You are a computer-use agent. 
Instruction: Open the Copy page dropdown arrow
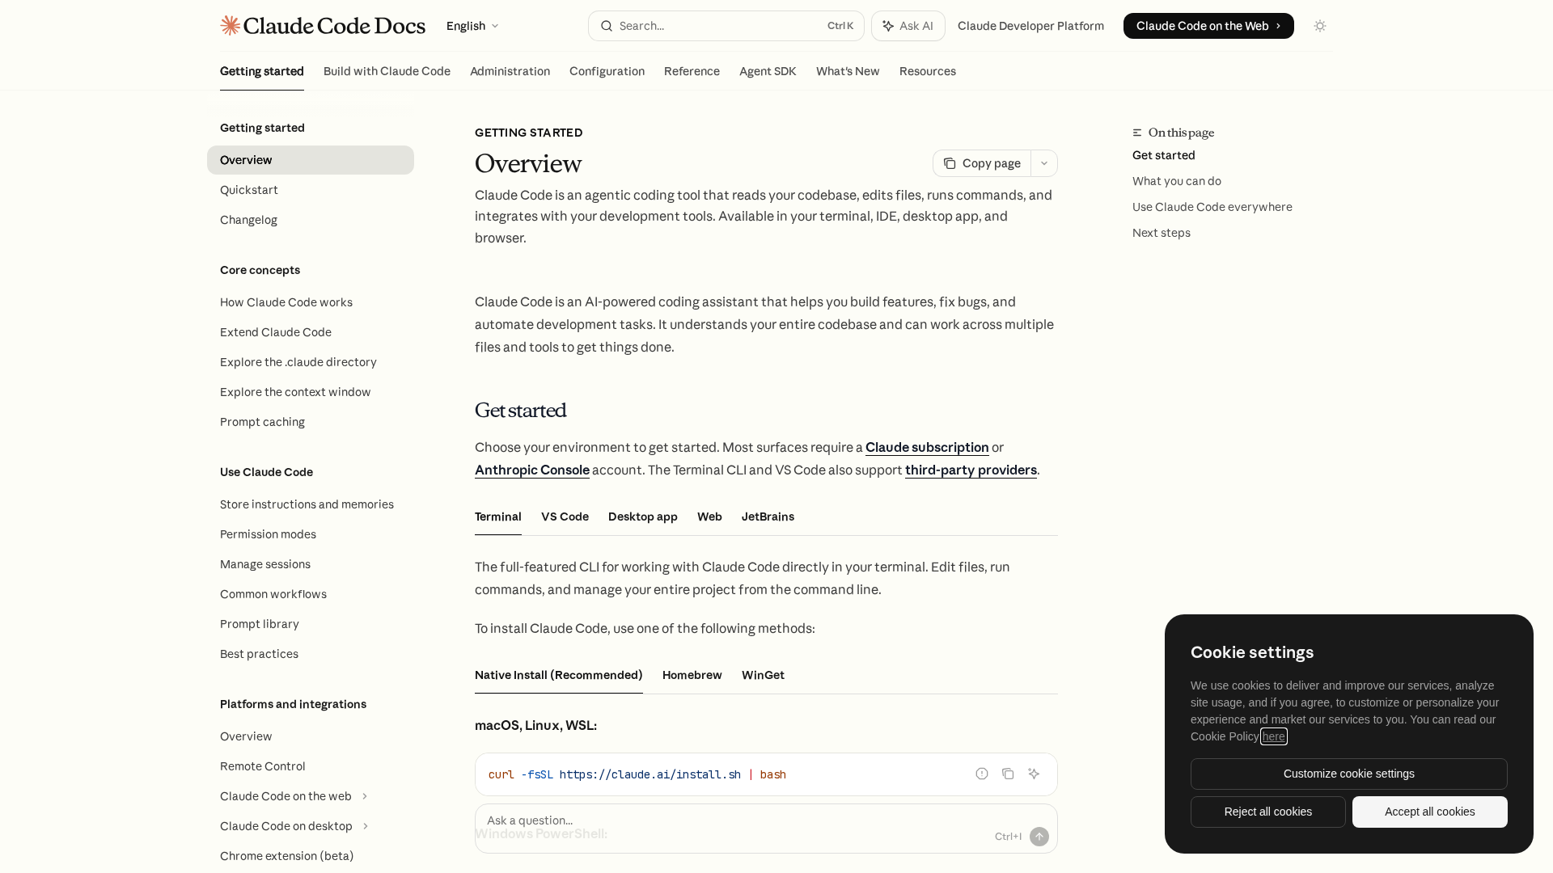[x=1044, y=163]
